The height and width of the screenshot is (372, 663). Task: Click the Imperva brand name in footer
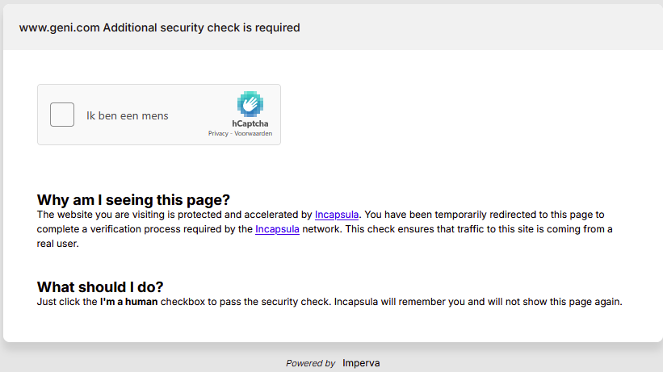pyautogui.click(x=361, y=363)
